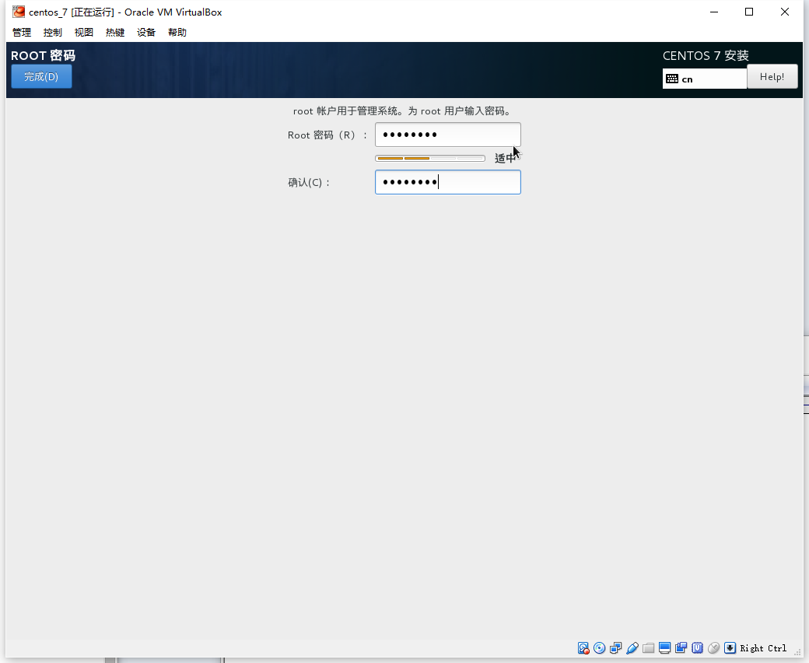This screenshot has height=663, width=809.
Task: Click the hard disk activity status icon
Action: click(583, 648)
